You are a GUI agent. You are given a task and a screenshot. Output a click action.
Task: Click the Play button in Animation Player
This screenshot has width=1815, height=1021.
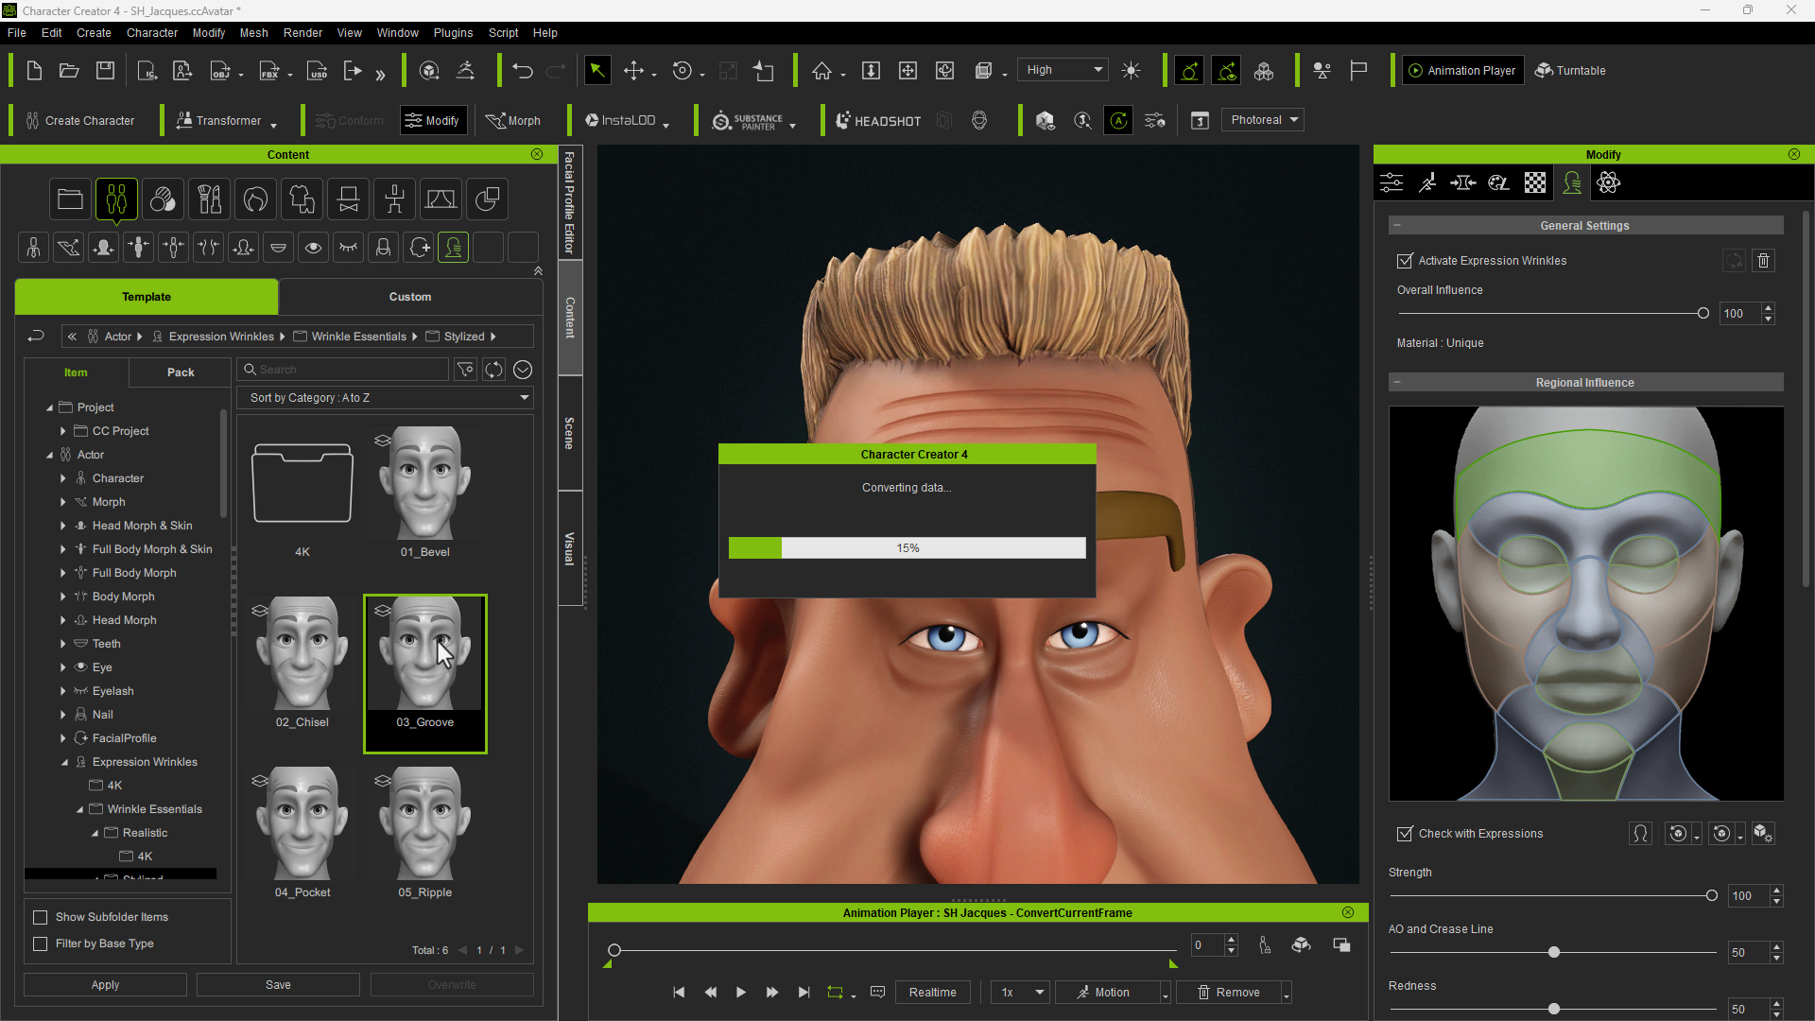741,993
